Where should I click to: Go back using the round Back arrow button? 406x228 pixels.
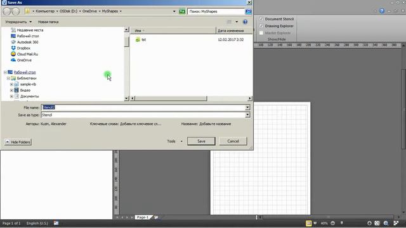[x=7, y=11]
